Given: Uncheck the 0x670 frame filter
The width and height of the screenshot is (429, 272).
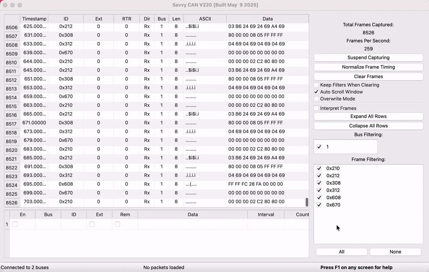Looking at the screenshot, I should coord(319,205).
